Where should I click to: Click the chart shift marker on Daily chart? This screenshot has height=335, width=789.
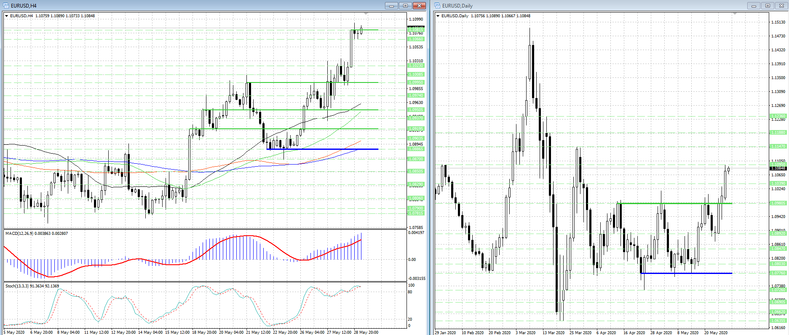735,14
